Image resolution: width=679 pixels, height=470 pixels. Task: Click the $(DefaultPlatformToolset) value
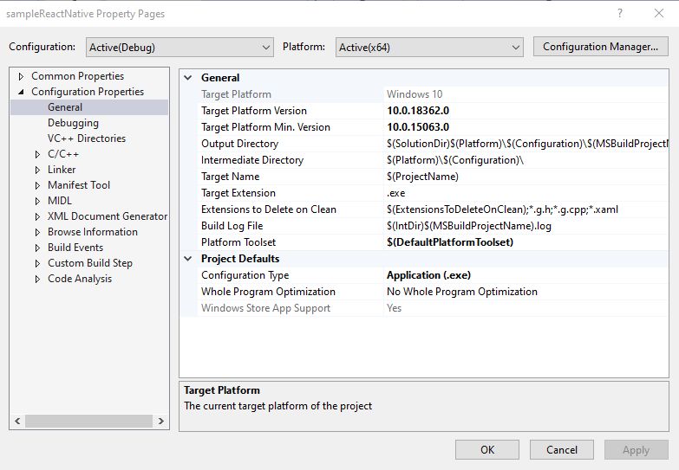tap(450, 242)
